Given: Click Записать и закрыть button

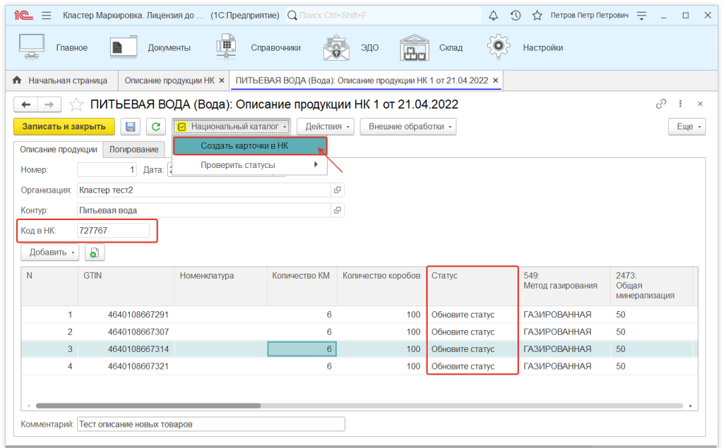Looking at the screenshot, I should pos(64,126).
